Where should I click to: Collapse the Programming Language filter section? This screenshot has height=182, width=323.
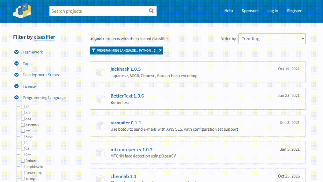[17, 98]
